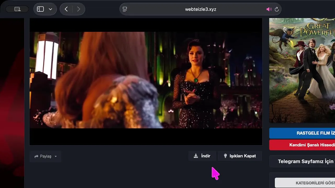Click the red Kendimi Şanslı Hissediyorum button
The width and height of the screenshot is (335, 188).
[x=302, y=145]
